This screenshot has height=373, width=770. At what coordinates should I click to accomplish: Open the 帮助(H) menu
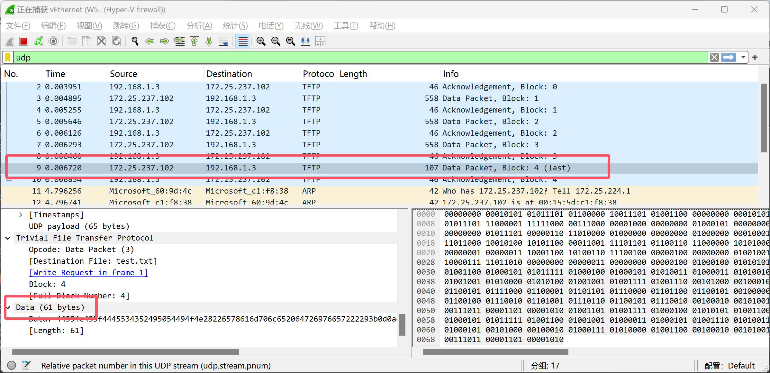click(x=382, y=26)
